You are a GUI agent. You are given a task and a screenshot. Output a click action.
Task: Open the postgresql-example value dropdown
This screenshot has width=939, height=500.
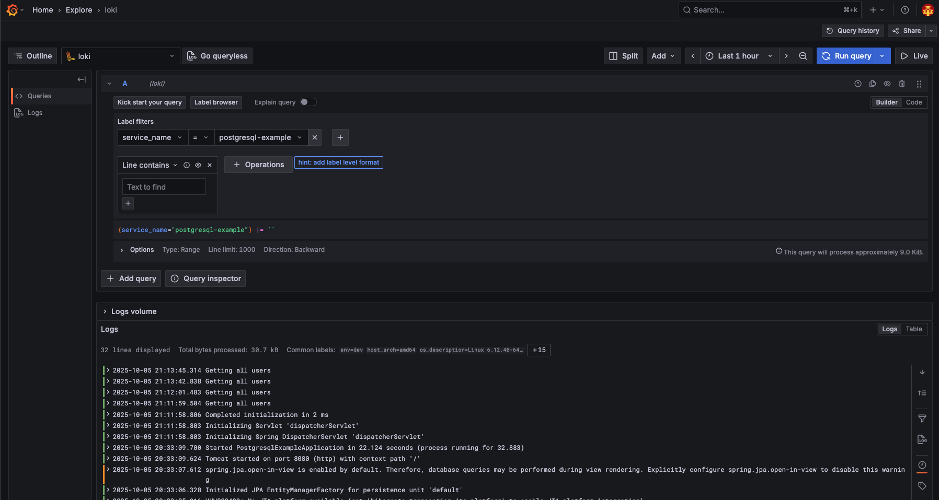pos(258,137)
